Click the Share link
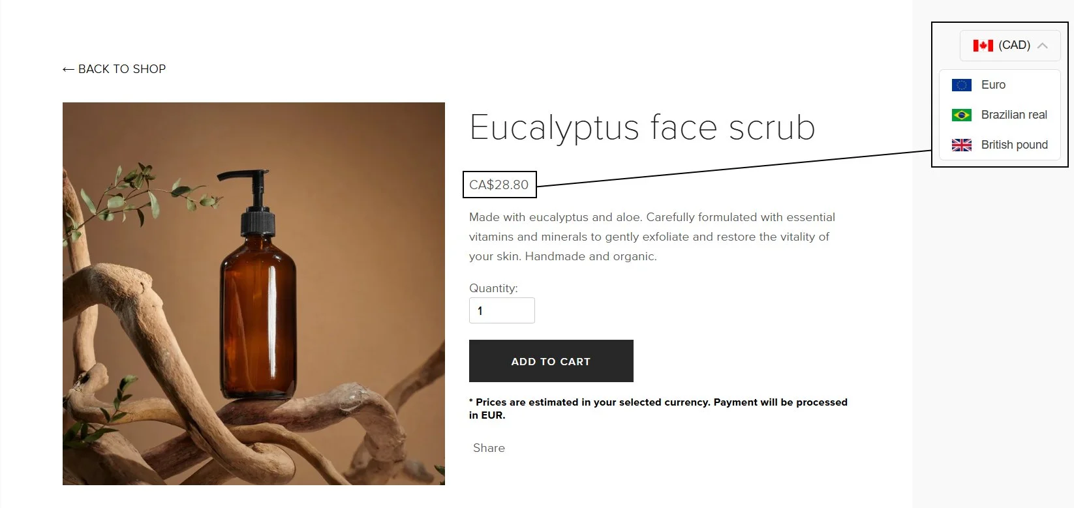Viewport: 1074px width, 508px height. [489, 448]
